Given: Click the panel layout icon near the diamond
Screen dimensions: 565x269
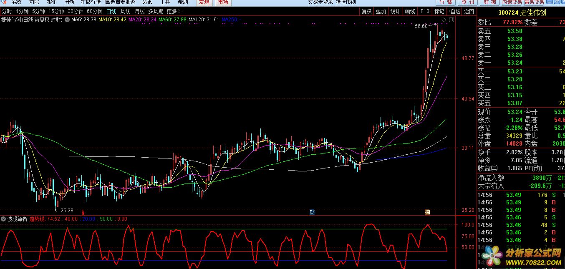Looking at the screenshot, I should click(x=451, y=20).
